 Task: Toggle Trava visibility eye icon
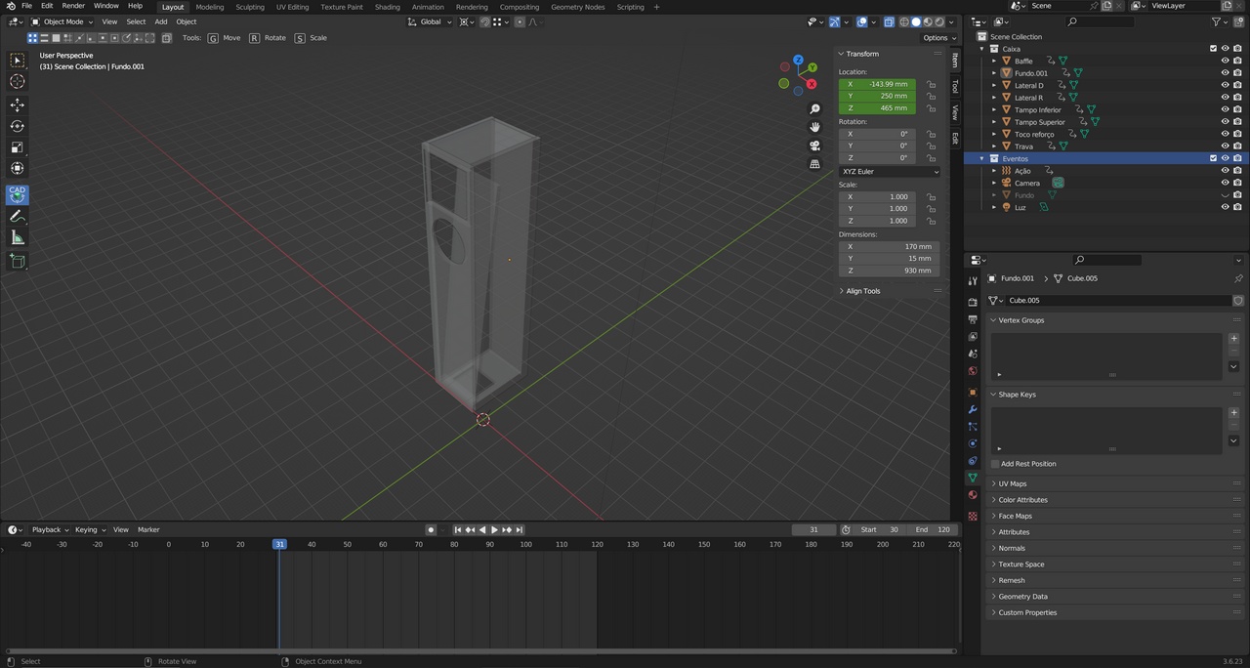pos(1225,146)
